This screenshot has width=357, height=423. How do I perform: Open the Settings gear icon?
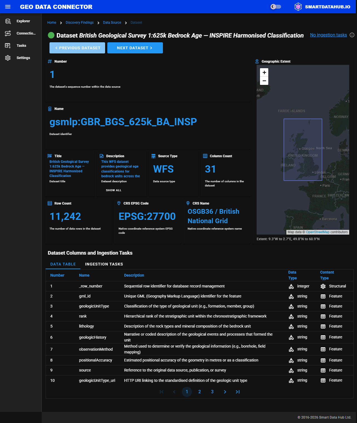coord(8,58)
